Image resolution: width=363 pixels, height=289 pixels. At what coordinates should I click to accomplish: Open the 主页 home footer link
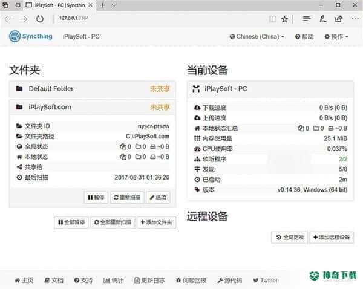24,281
